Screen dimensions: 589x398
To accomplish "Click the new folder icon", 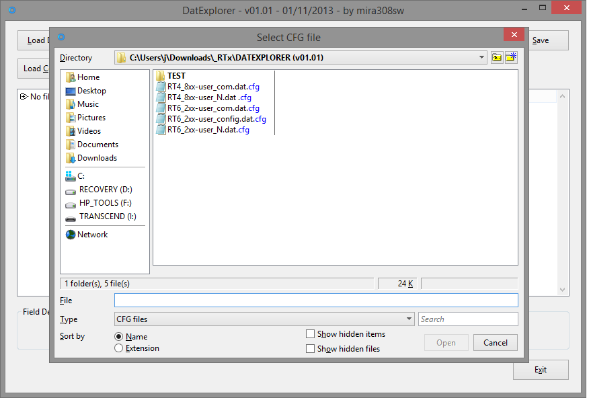I will pyautogui.click(x=511, y=58).
